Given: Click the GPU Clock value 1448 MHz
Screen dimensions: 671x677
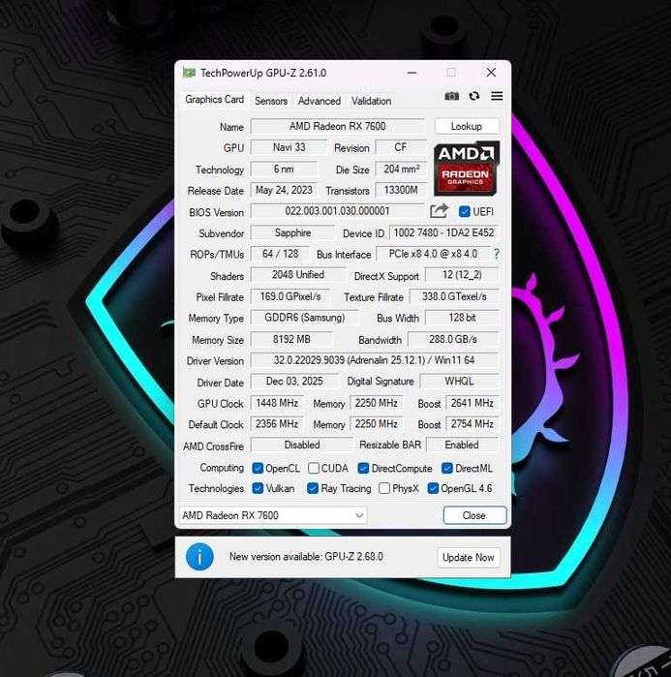Looking at the screenshot, I should click(x=277, y=403).
